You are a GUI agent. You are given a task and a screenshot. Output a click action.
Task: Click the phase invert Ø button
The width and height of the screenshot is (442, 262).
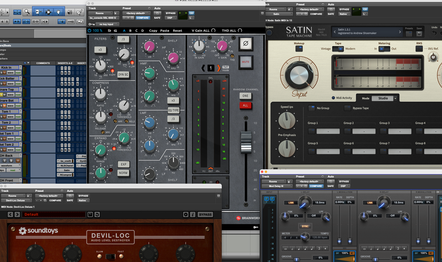pyautogui.click(x=246, y=44)
